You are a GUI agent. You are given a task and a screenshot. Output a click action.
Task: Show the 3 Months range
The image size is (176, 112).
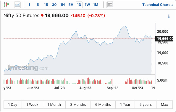point(78,105)
